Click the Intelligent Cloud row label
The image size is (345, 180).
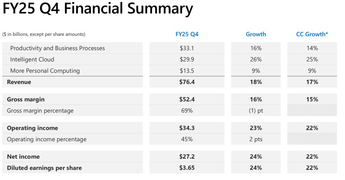32,60
